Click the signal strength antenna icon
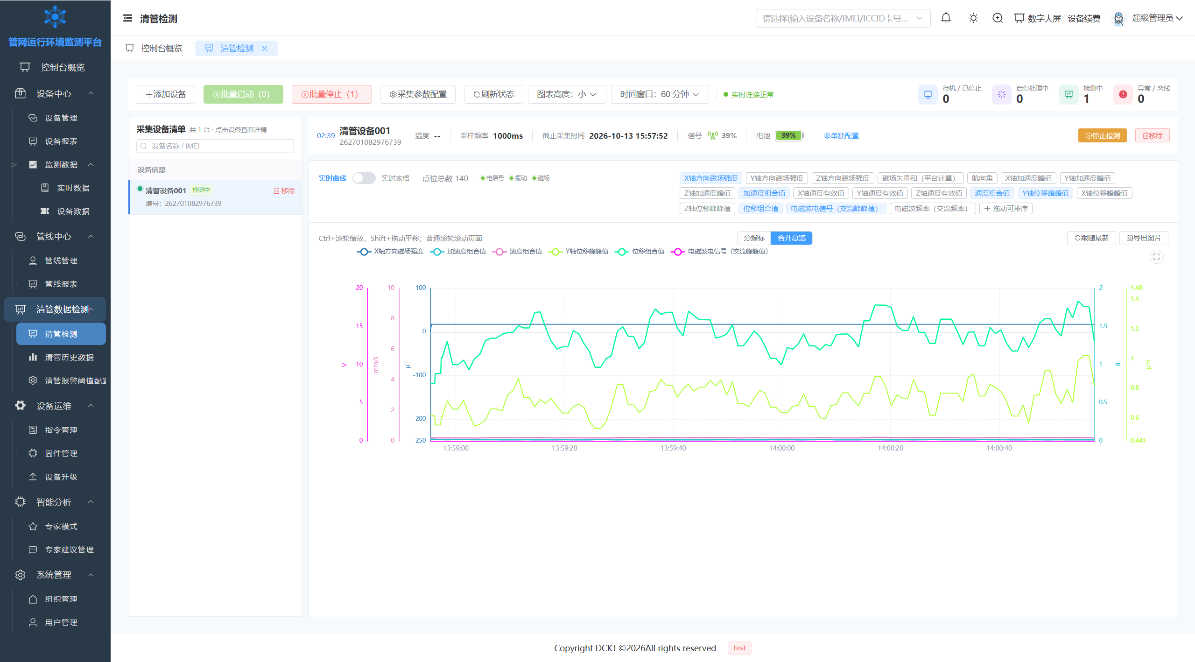1195x662 pixels. 712,135
